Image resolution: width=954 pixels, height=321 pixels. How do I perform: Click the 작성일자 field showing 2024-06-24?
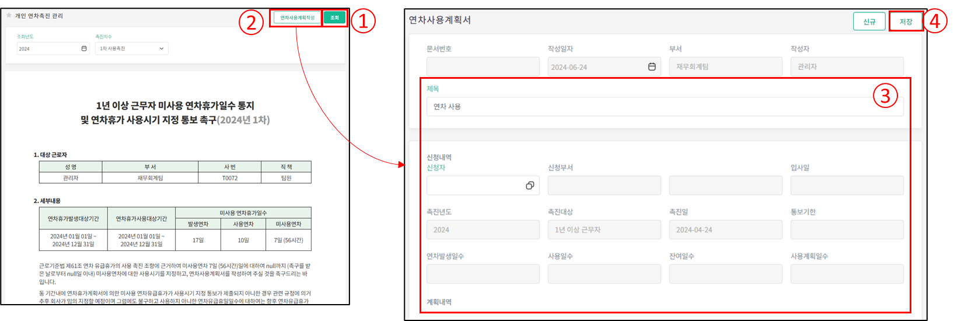(595, 67)
